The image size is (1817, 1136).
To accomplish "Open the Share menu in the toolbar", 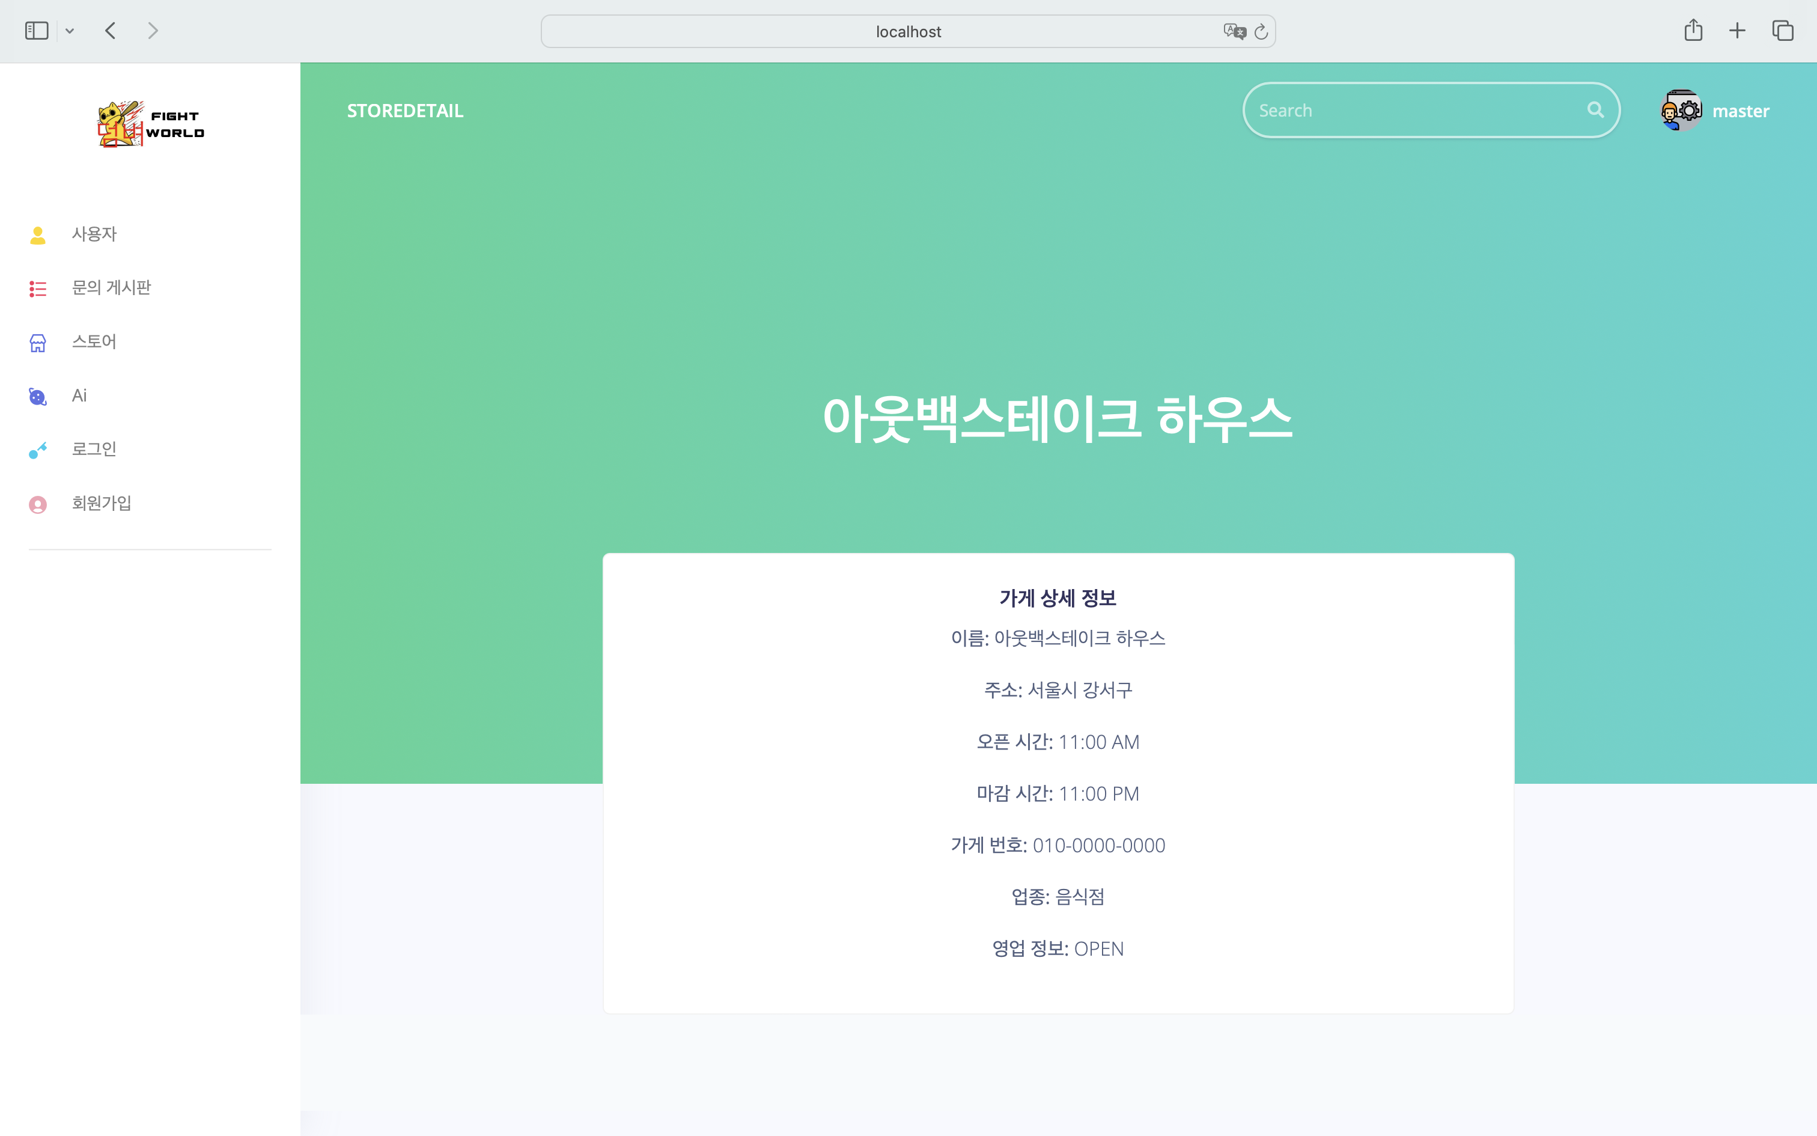I will 1693,31.
